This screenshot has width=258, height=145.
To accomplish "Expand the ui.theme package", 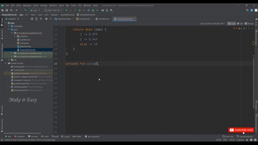I will click(x=15, y=36).
